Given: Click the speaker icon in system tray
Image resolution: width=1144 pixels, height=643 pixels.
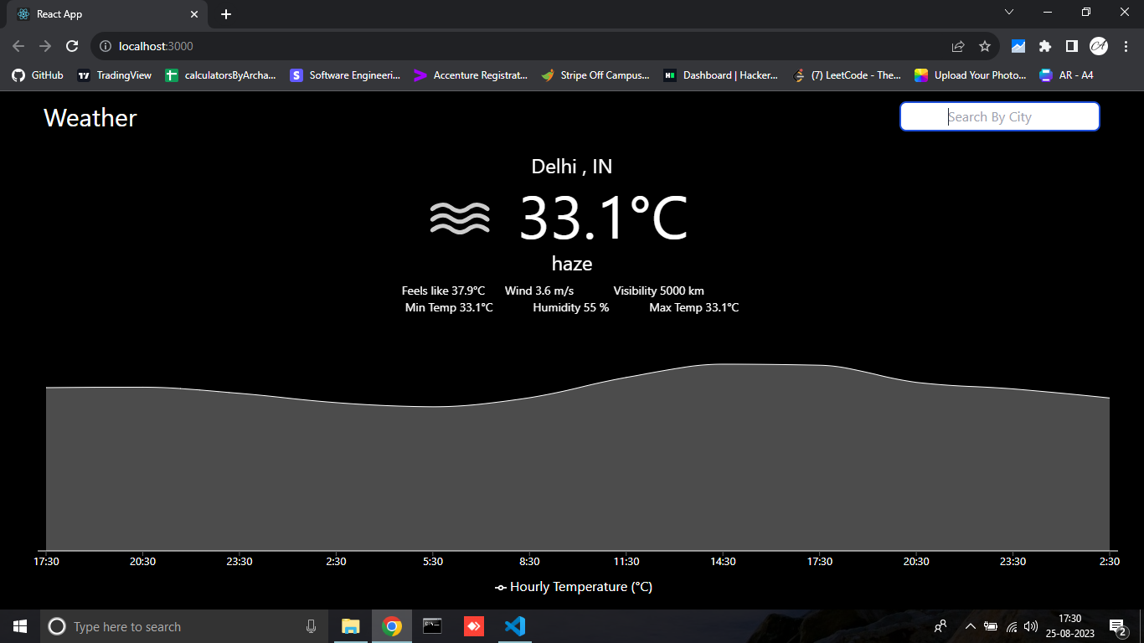Looking at the screenshot, I should tap(1030, 625).
